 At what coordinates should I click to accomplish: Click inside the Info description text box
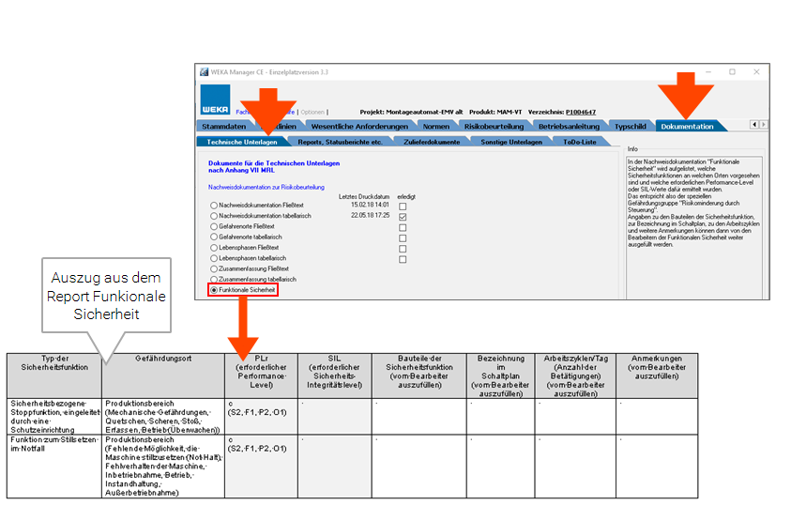pos(693,207)
